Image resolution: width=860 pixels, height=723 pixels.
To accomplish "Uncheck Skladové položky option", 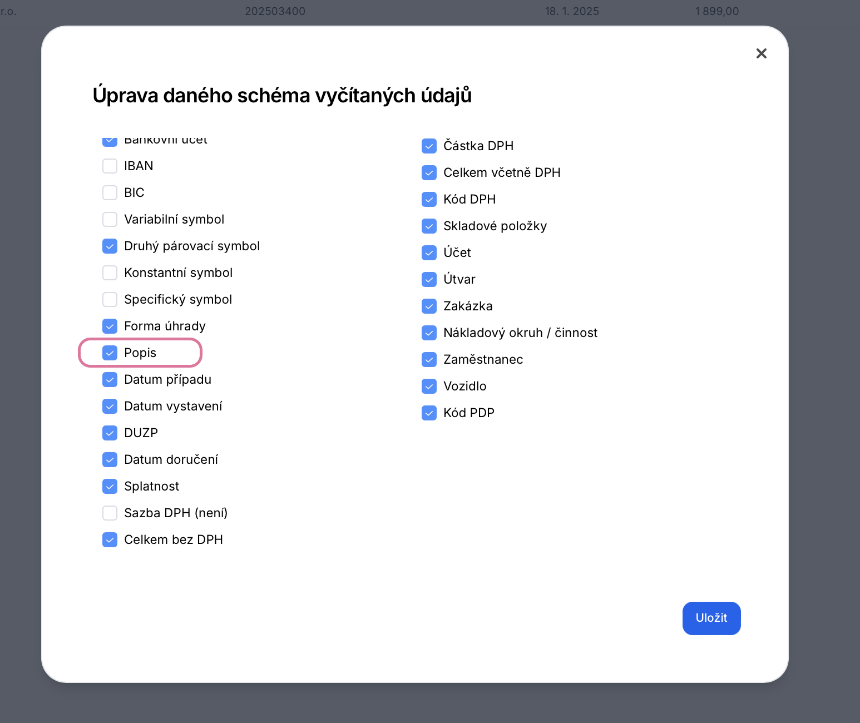I will click(429, 226).
